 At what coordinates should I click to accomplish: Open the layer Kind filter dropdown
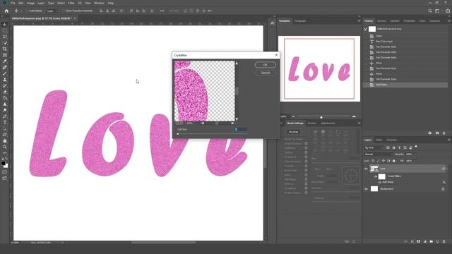click(x=374, y=147)
